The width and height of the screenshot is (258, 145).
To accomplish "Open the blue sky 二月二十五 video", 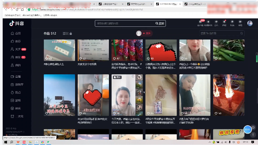I will (x=59, y=95).
